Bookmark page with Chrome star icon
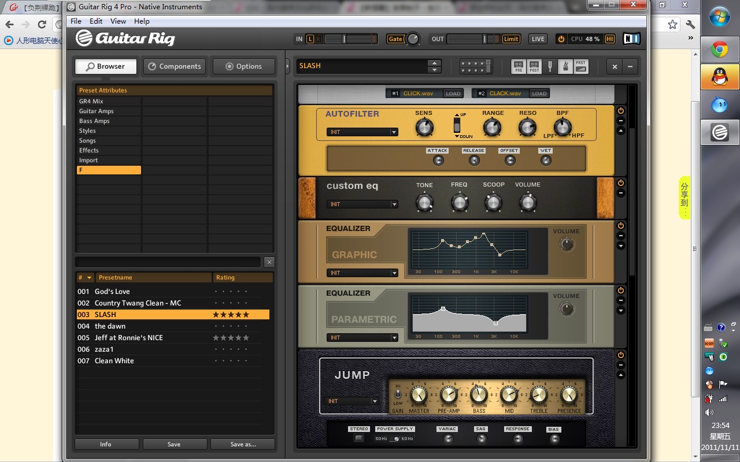This screenshot has height=462, width=740. [x=672, y=24]
